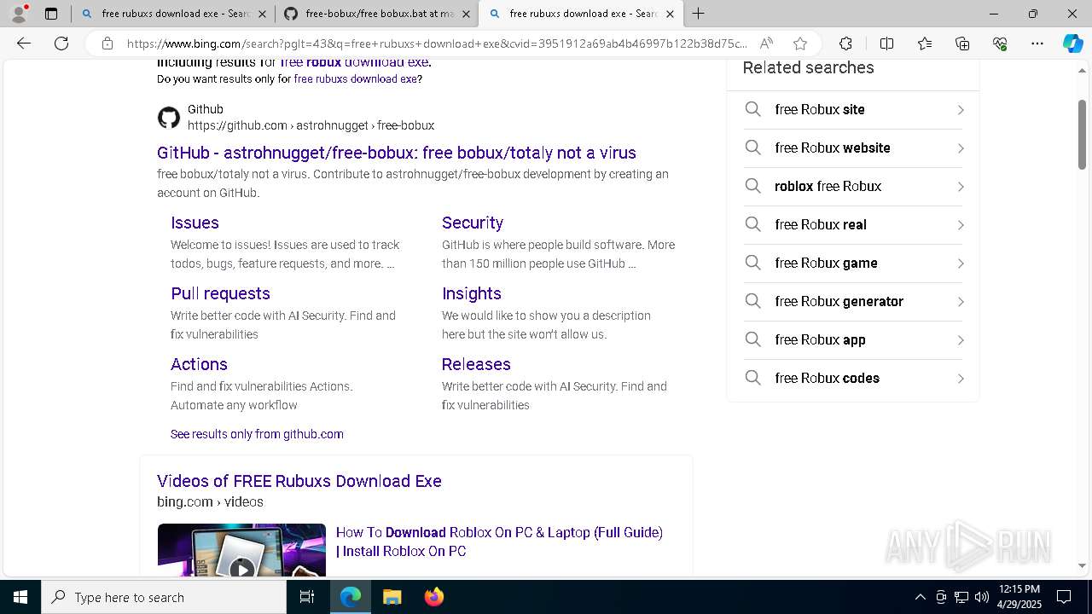Open the Extensions puzzle icon
Viewport: 1092px width, 614px height.
[x=845, y=43]
